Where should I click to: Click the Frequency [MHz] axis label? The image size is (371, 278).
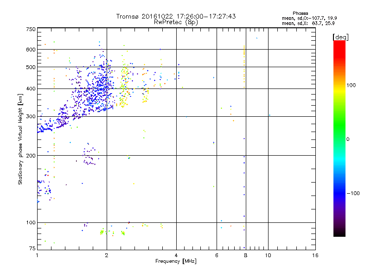tap(176, 261)
